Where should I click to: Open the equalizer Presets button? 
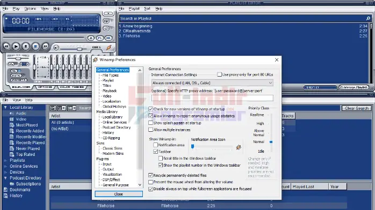point(19,80)
